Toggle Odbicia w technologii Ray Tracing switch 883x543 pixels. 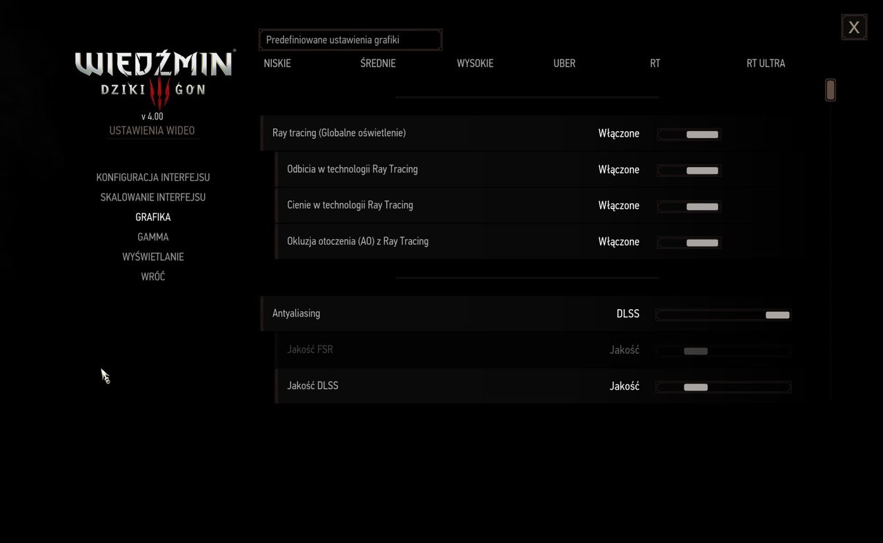point(689,170)
